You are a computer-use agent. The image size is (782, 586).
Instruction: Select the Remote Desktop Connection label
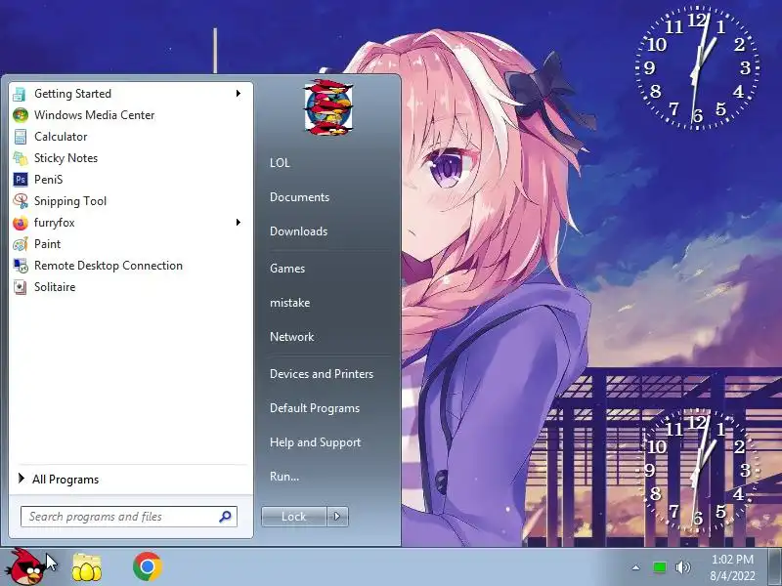click(109, 266)
